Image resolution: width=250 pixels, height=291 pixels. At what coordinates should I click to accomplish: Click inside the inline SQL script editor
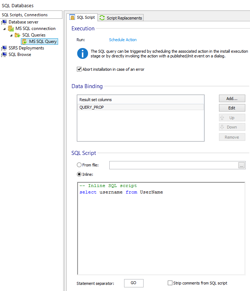click(x=161, y=228)
